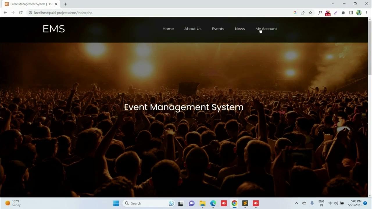Click the EMS logo
Image resolution: width=372 pixels, height=209 pixels.
(54, 29)
